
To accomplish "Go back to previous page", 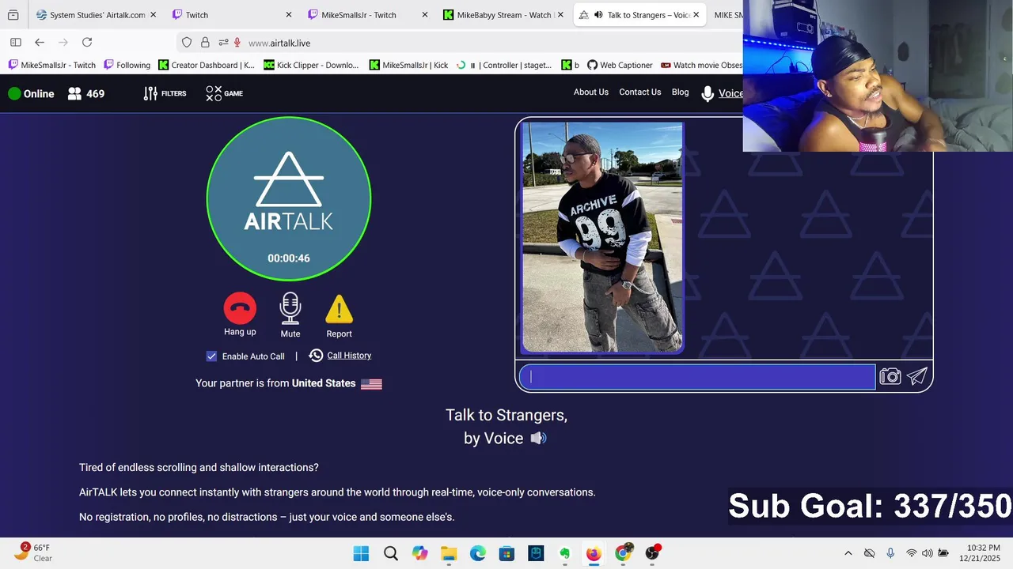I will point(40,43).
